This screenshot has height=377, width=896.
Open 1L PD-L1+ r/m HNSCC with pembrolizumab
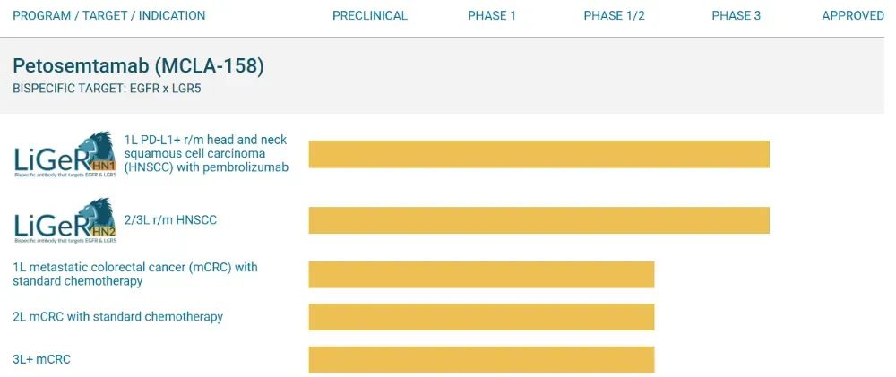point(206,154)
